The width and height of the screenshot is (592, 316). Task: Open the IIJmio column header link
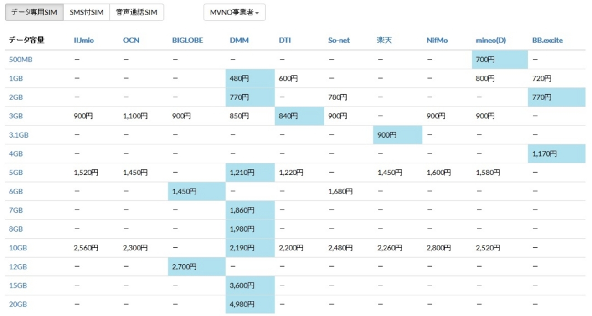point(84,40)
